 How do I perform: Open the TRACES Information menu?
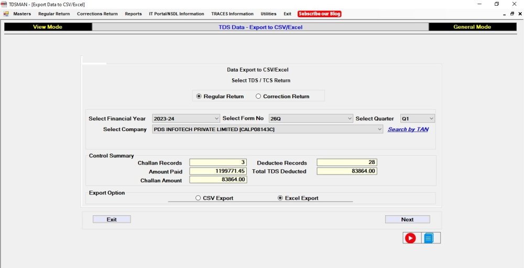pos(232,14)
